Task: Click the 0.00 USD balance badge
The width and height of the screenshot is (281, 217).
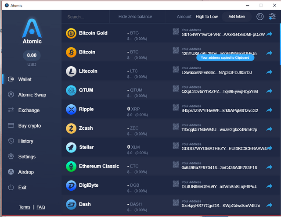Action: (32, 56)
